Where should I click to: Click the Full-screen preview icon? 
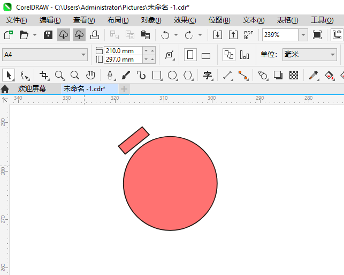[317, 35]
